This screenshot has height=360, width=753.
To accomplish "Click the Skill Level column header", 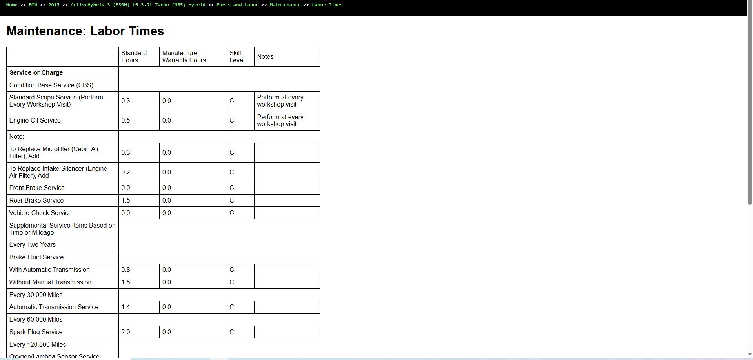I will [x=240, y=57].
